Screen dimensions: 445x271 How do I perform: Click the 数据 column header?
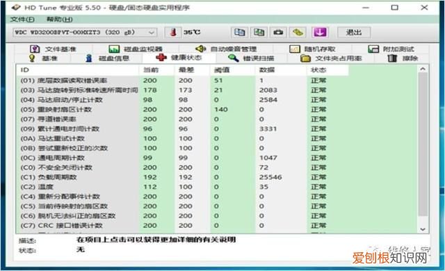(281, 70)
